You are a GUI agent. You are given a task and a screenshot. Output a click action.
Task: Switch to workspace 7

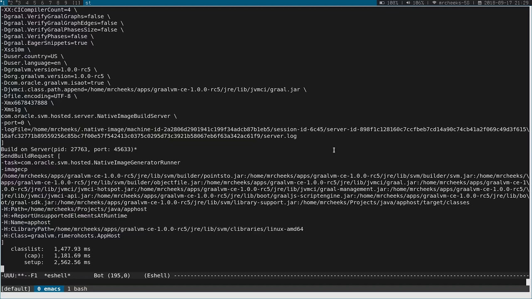point(50,3)
